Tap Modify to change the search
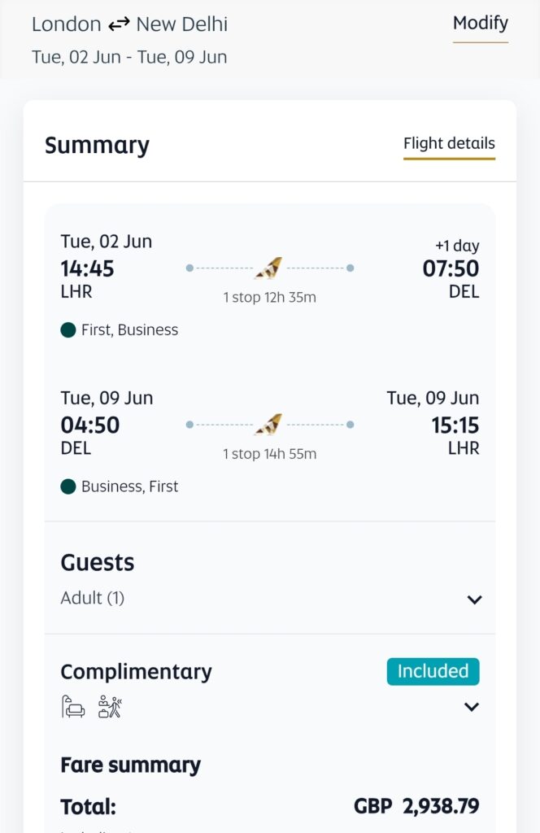540x833 pixels. click(480, 23)
